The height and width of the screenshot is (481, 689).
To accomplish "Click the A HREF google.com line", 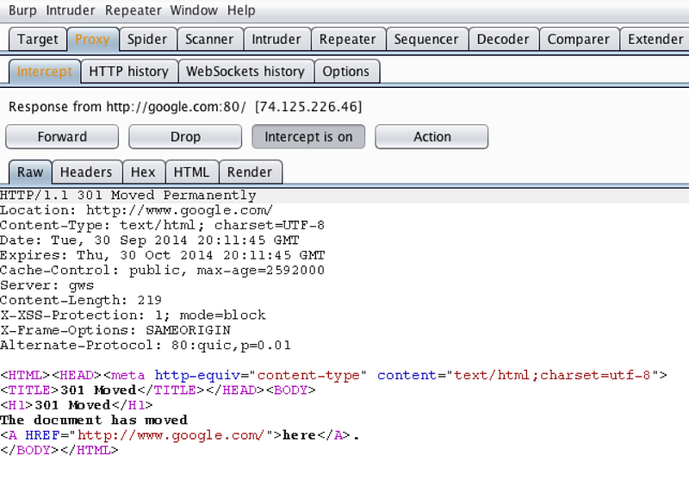I will click(180, 434).
